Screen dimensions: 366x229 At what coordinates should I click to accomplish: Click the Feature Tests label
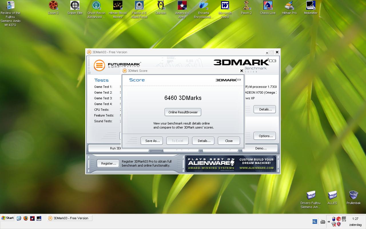(104, 115)
